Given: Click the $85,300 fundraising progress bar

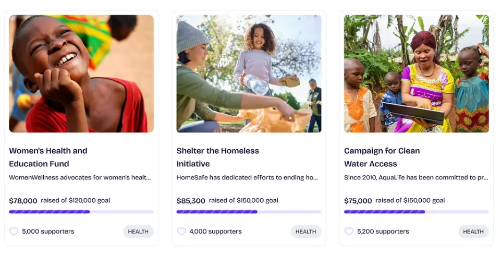Looking at the screenshot, I should [249, 212].
